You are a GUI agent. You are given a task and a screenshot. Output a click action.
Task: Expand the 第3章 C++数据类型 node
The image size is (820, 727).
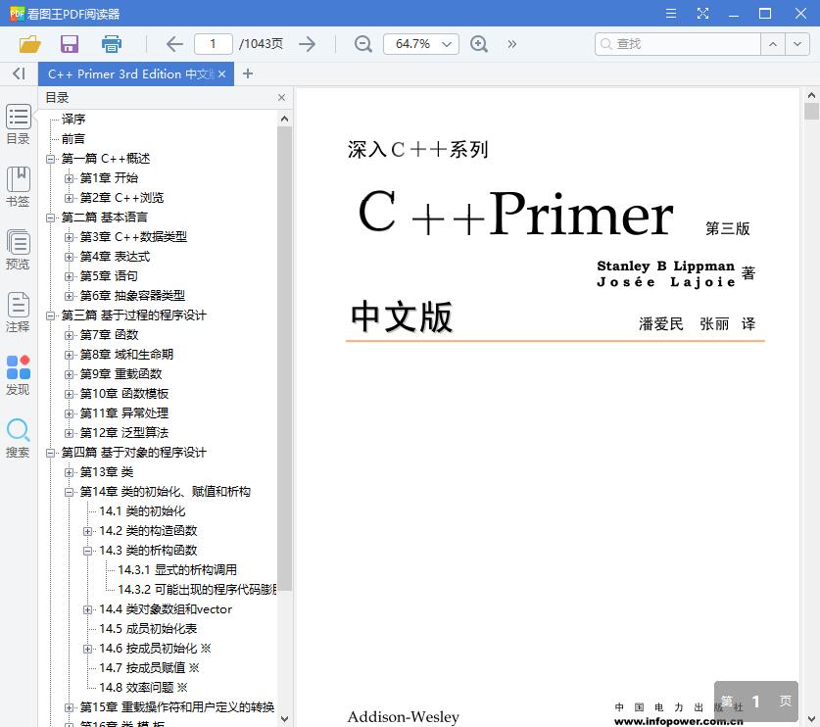pos(69,237)
